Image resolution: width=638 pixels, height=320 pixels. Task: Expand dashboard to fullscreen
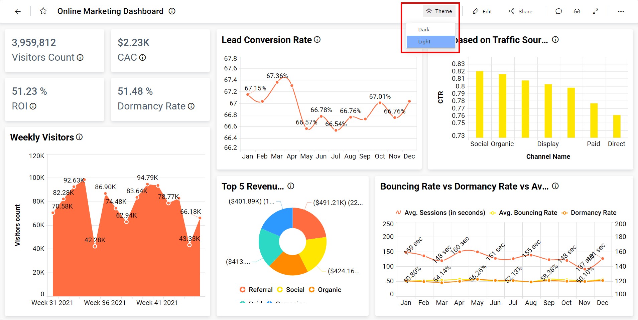596,11
